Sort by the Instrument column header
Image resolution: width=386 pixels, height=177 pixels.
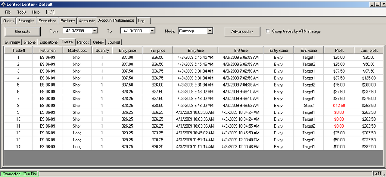coord(48,50)
